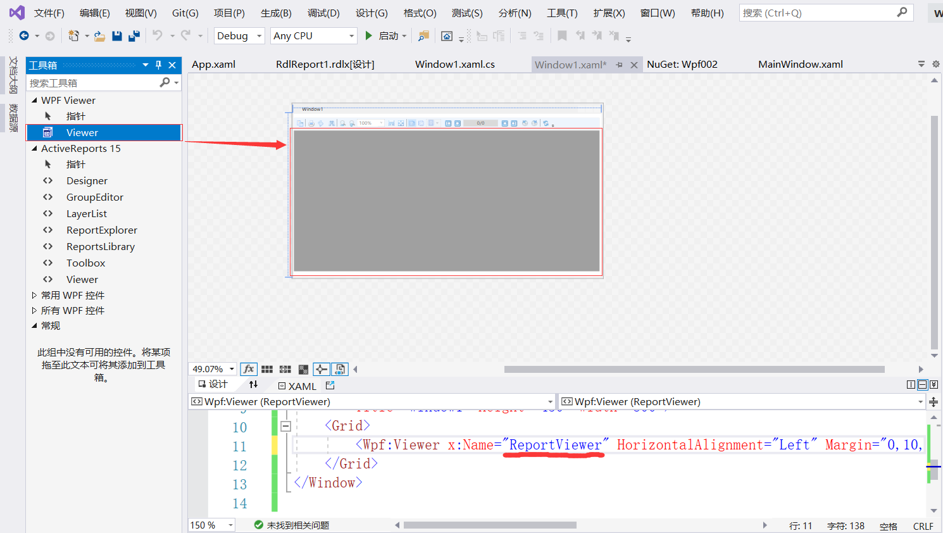Toggle snap to snaplines icon
This screenshot has height=533, width=943.
click(322, 369)
